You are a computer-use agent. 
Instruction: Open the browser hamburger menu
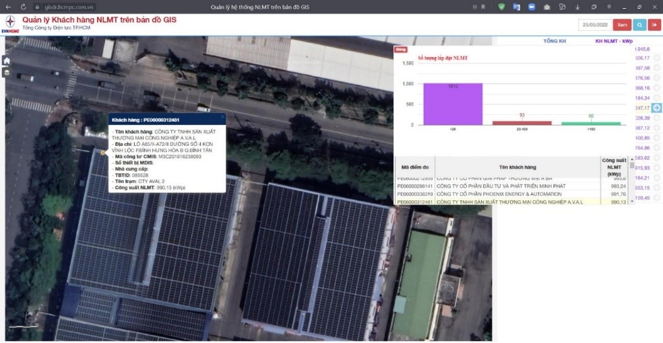pyautogui.click(x=609, y=7)
